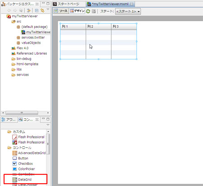Click the Components list scrollbar up arrow
This screenshot has width=203, height=186.
point(48,132)
